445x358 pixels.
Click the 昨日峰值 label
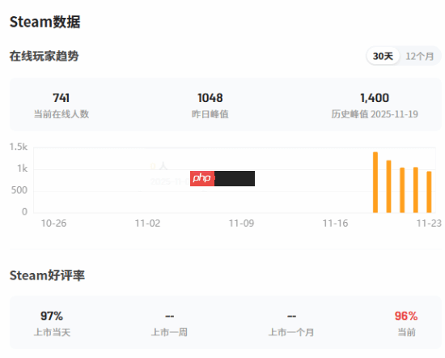(x=210, y=114)
